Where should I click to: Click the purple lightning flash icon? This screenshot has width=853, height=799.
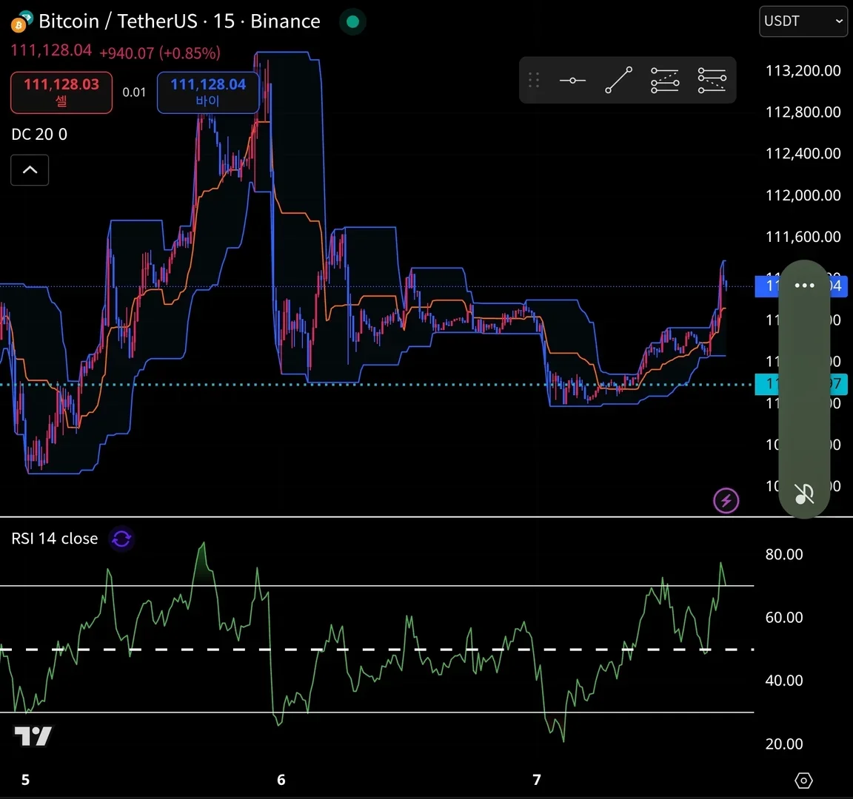(x=726, y=500)
